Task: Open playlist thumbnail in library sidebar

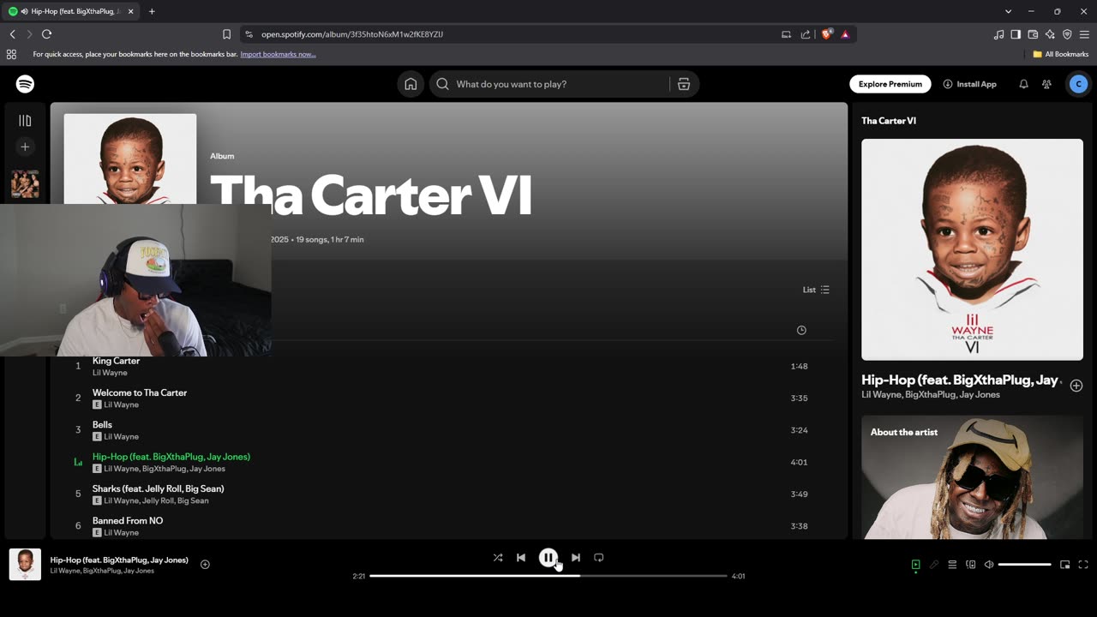Action: coord(25,184)
